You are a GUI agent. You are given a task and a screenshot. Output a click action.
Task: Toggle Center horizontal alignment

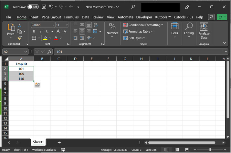82,31
